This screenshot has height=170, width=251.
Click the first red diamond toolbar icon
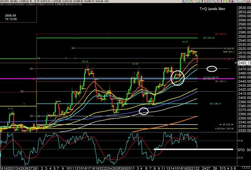(x=202, y=1)
